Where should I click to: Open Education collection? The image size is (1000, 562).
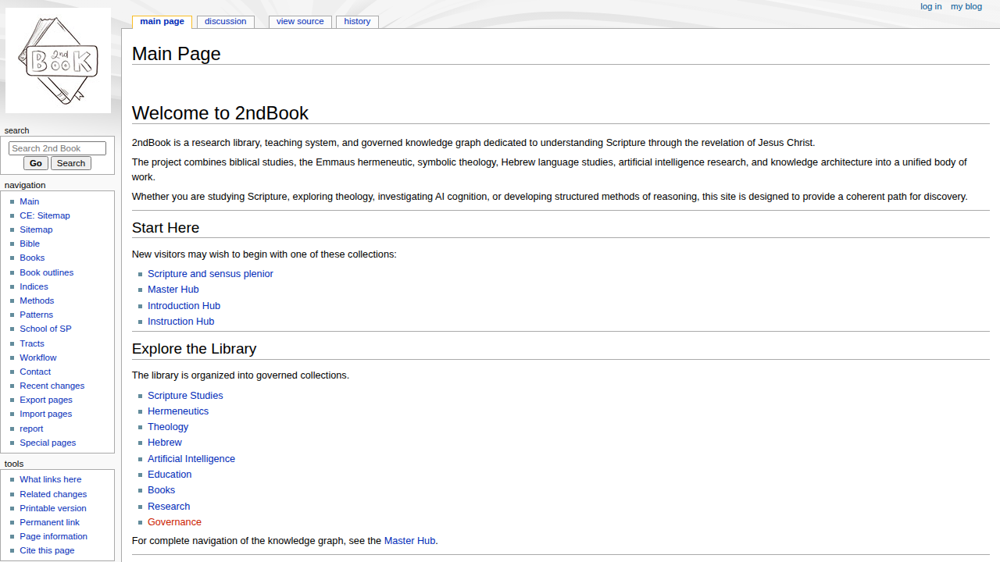pyautogui.click(x=170, y=475)
